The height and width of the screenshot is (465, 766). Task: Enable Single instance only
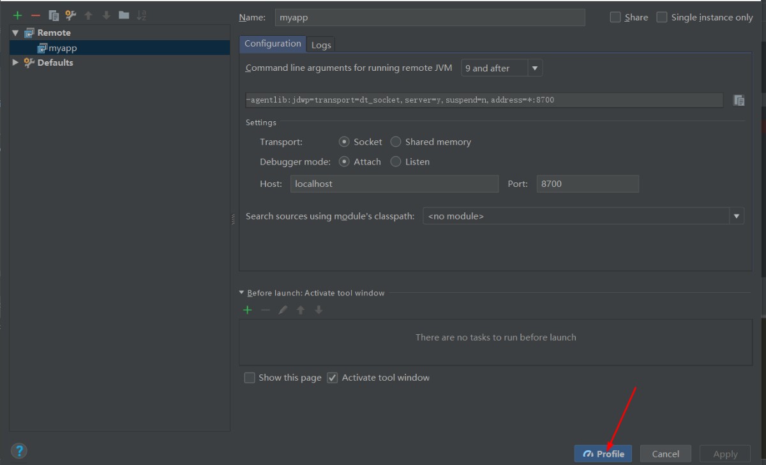point(662,17)
